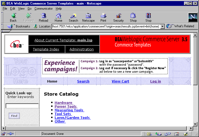Click the Quick Look-up keywords field
This screenshot has width=199, height=137.
(x=22, y=106)
